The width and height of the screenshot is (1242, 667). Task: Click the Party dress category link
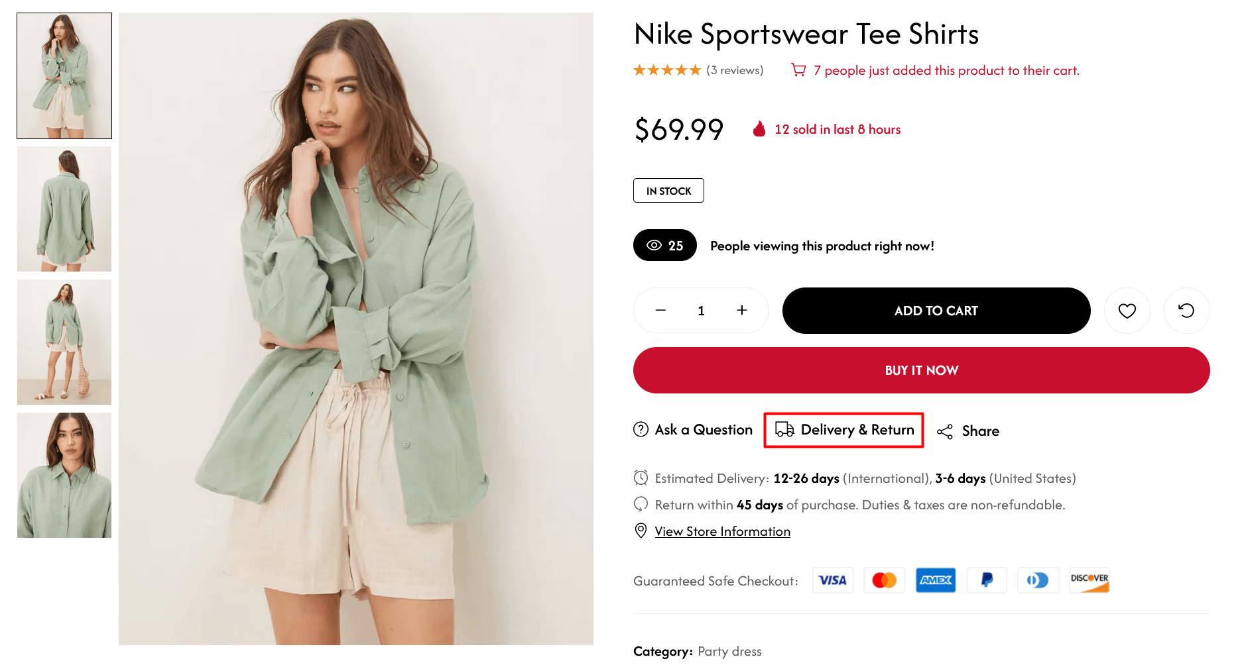pos(729,652)
